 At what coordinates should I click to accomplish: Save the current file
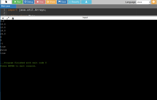[62, 2]
